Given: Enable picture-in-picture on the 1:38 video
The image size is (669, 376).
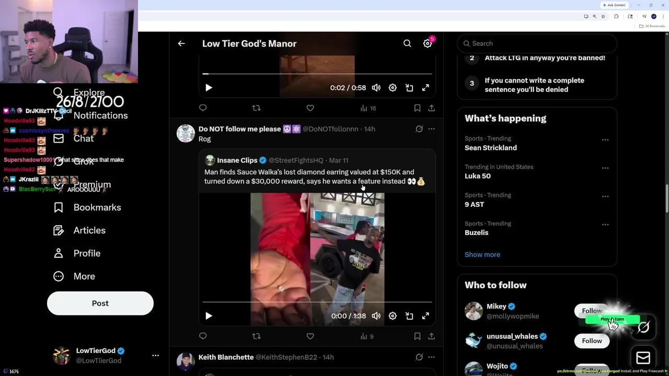Looking at the screenshot, I should pyautogui.click(x=409, y=316).
